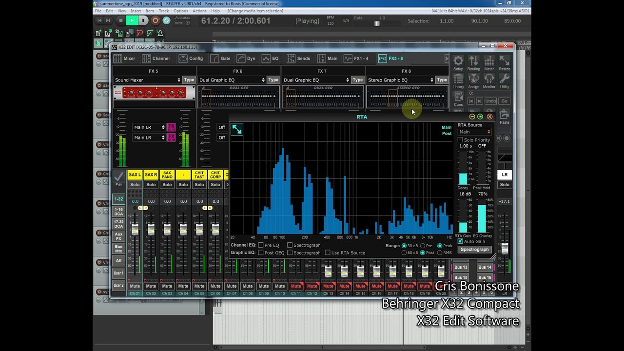Go to project start in REAPER transport
Viewport: 624px width, 351px height.
pos(99,20)
